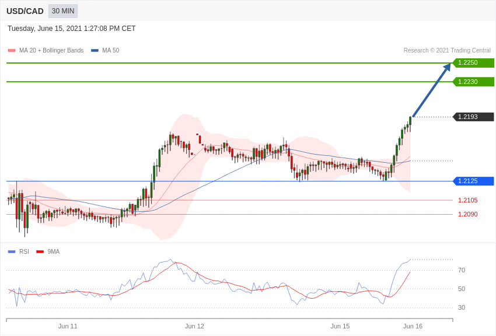Screen dimensions: 496x336
Task: Click the RSI 50 axis label
Action: click(462, 289)
